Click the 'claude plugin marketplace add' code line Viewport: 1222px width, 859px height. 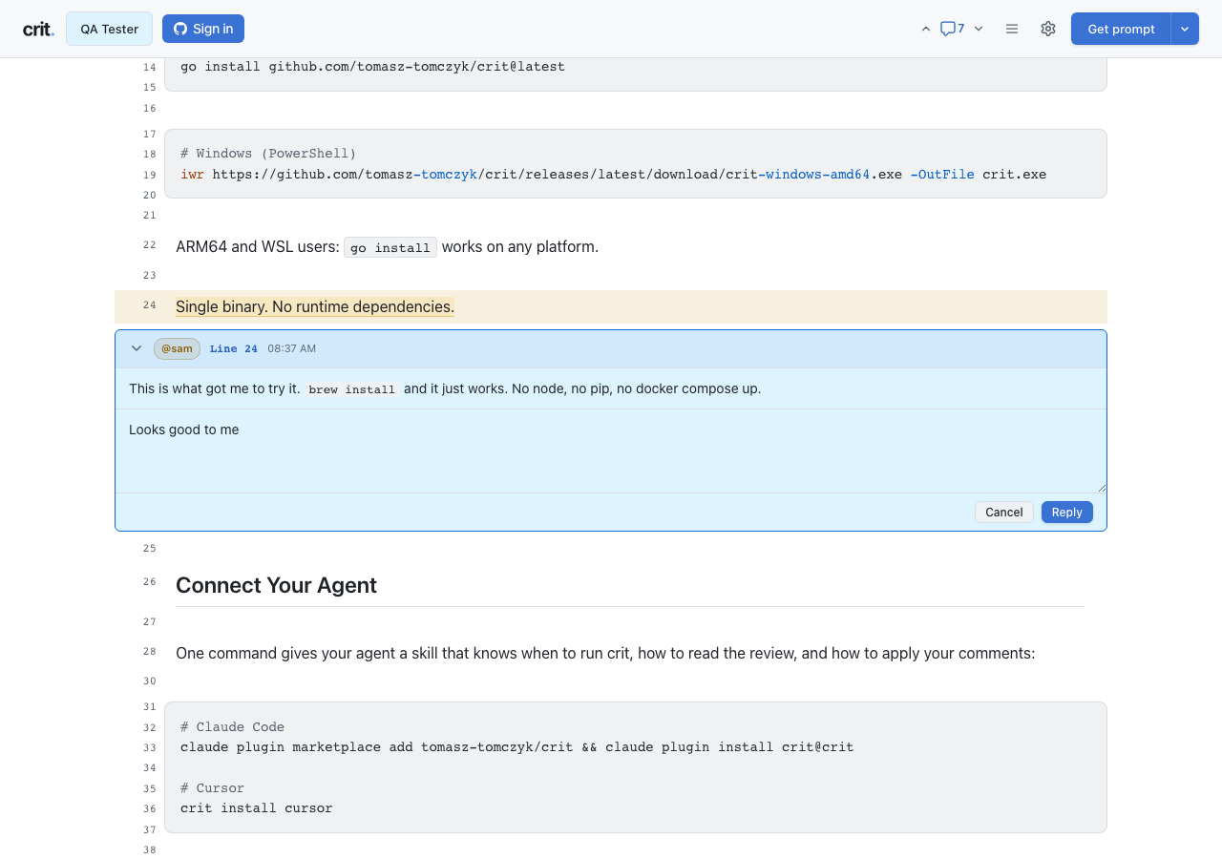[x=516, y=747]
